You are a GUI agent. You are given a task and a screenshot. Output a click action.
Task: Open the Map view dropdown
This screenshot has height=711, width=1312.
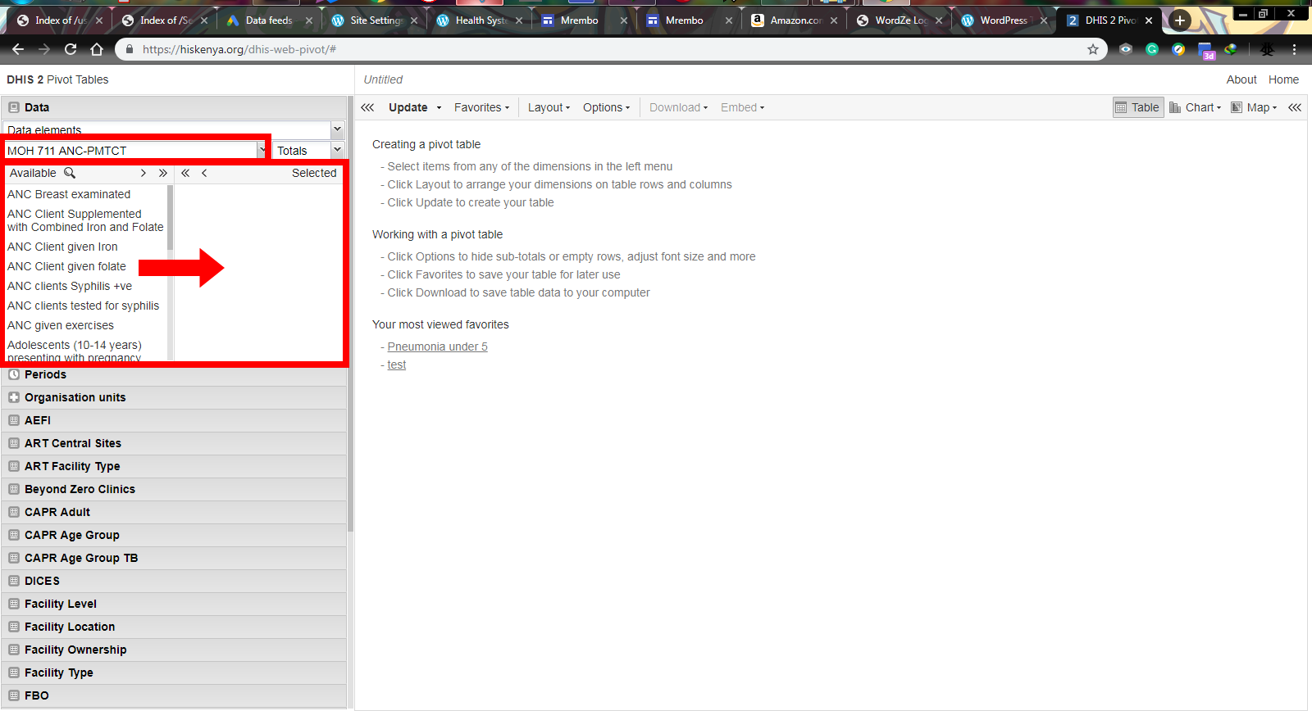tap(1254, 107)
